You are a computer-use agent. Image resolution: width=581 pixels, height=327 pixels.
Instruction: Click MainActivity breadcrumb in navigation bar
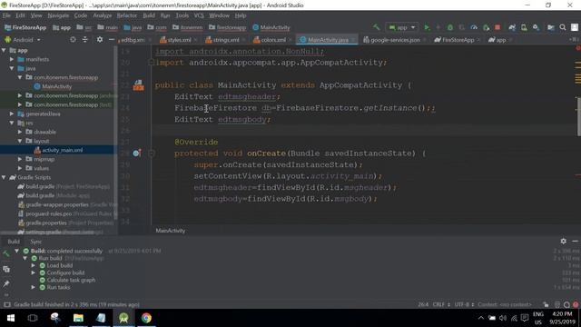coord(271,27)
